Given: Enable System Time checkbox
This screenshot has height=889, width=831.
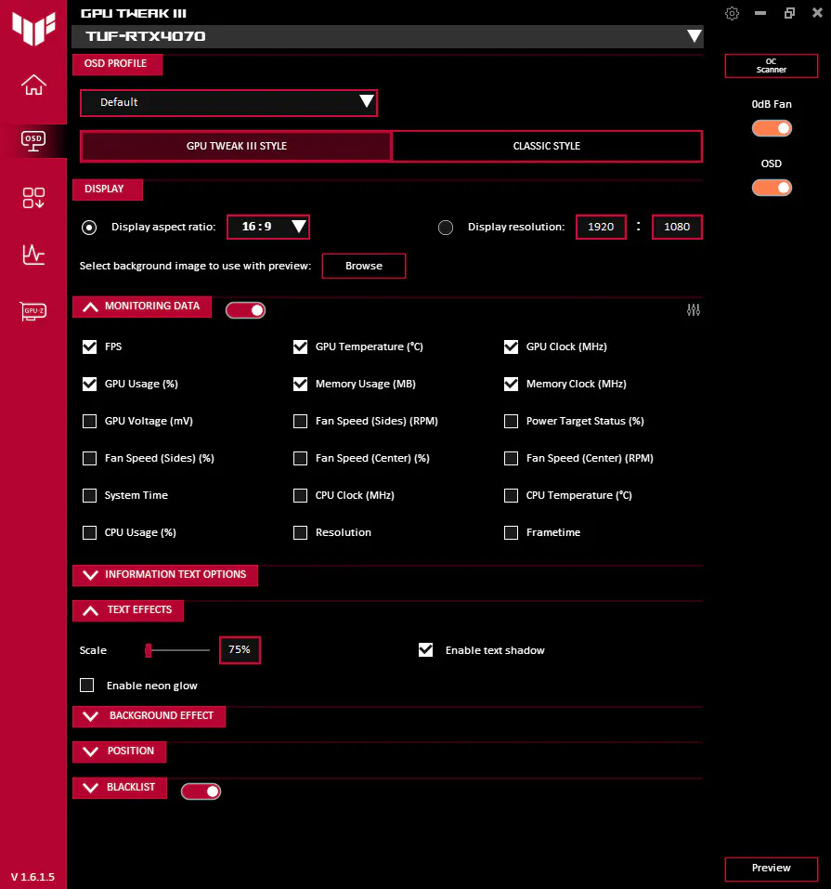Looking at the screenshot, I should pos(89,495).
